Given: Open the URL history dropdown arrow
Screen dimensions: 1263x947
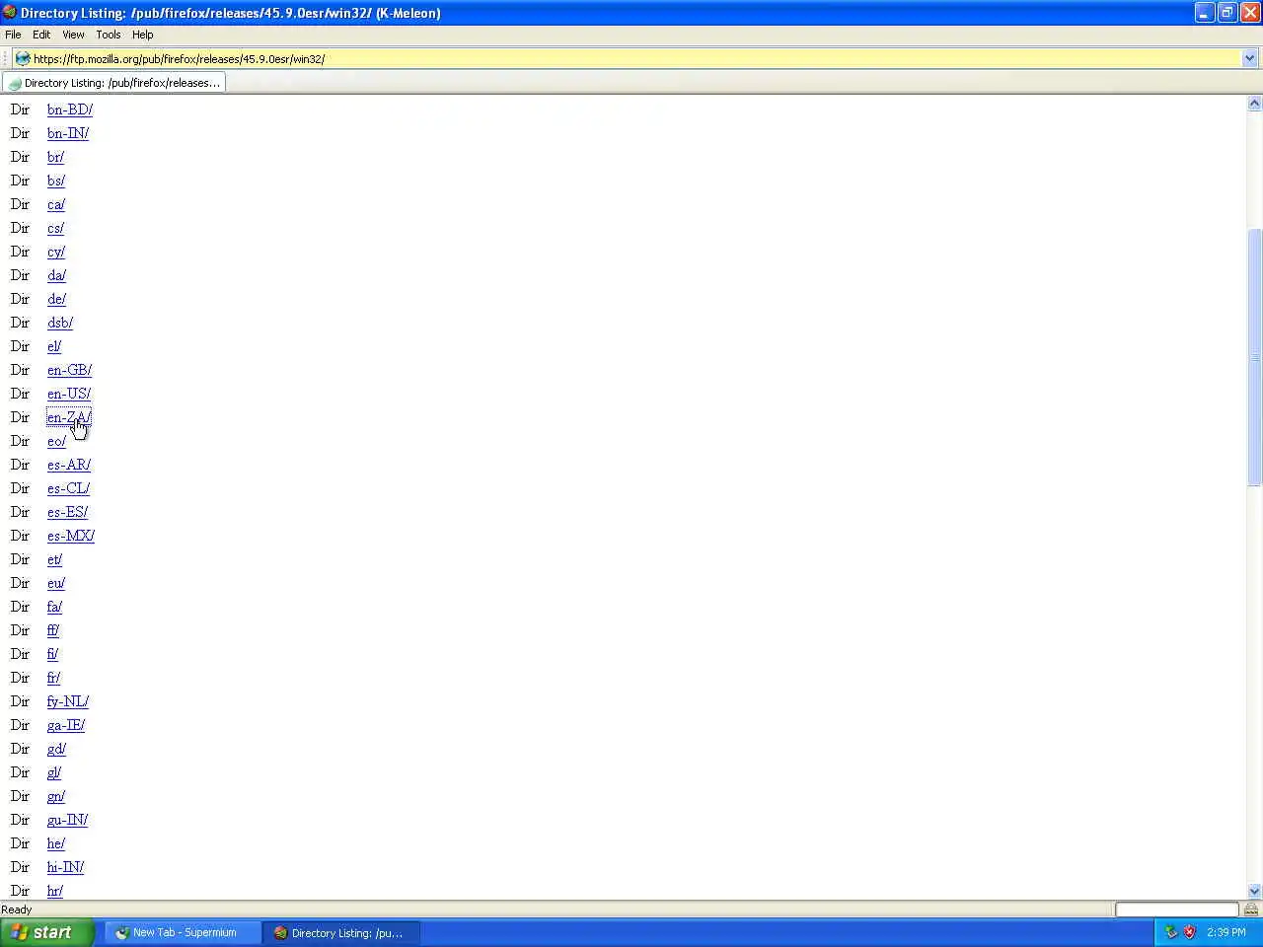Looking at the screenshot, I should [1249, 58].
